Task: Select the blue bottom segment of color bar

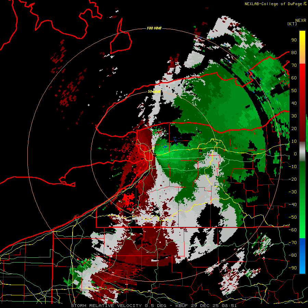Action: pyautogui.click(x=302, y=256)
